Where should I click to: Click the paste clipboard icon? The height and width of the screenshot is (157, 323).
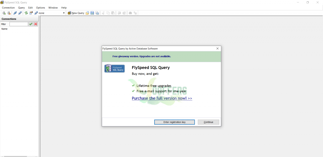pyautogui.click(x=113, y=13)
